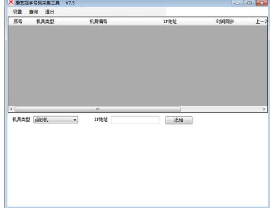Click the empty scrollbar track right of the thumb
This screenshot has width=270, height=208.
click(221, 109)
